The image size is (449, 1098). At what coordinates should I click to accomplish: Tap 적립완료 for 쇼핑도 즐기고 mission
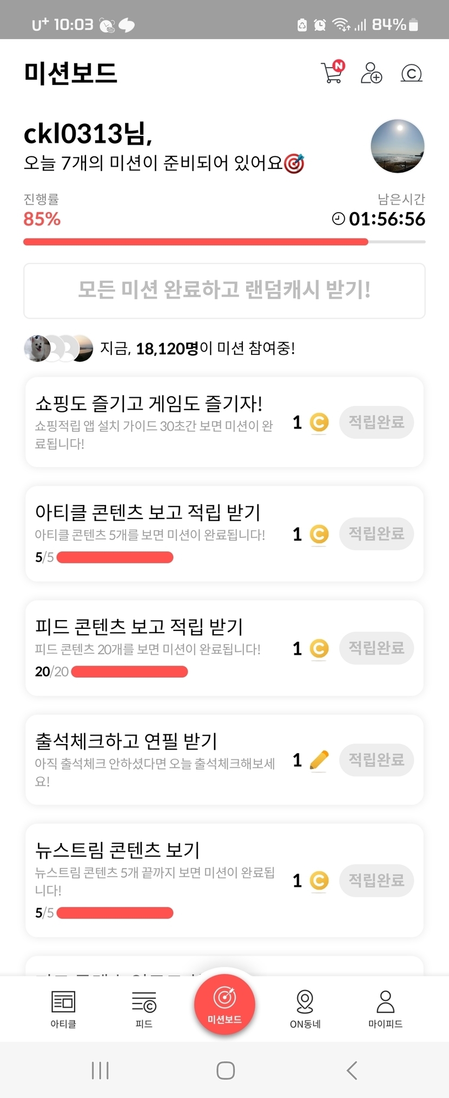[377, 423]
